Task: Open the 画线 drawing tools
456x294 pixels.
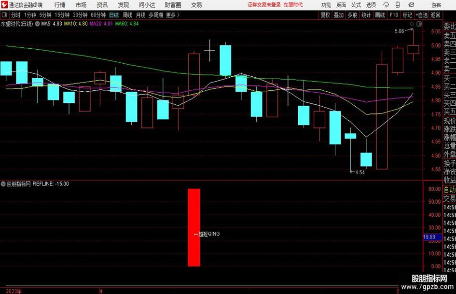Action: tap(380, 15)
